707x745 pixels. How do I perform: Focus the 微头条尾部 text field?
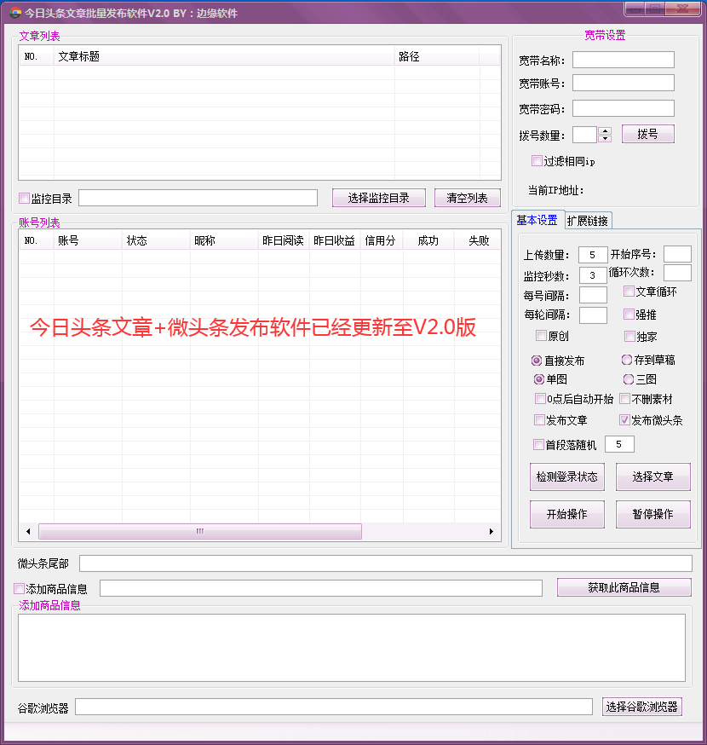(x=386, y=563)
